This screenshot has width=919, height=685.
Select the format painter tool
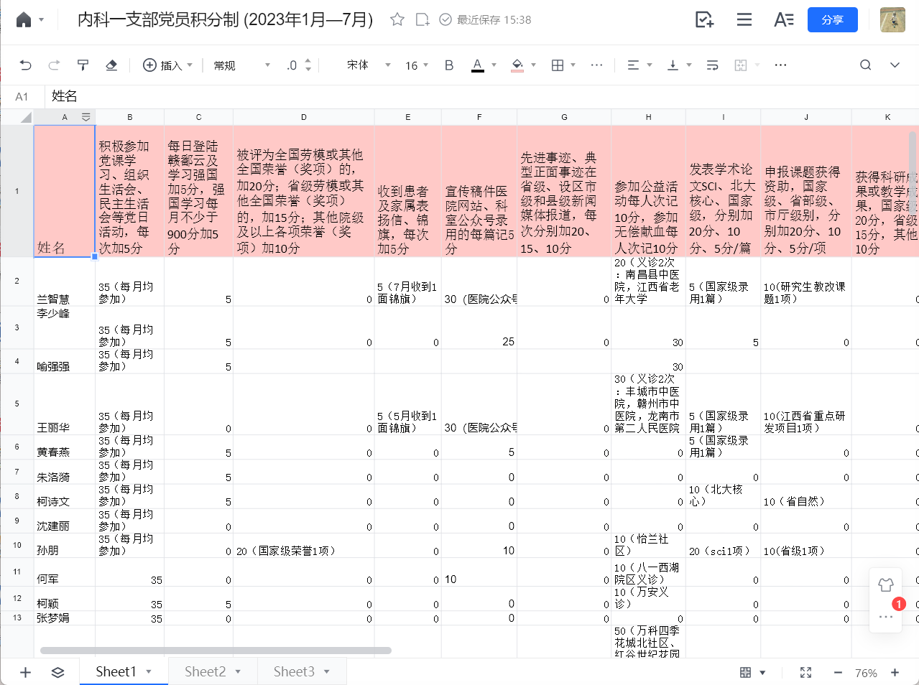83,65
